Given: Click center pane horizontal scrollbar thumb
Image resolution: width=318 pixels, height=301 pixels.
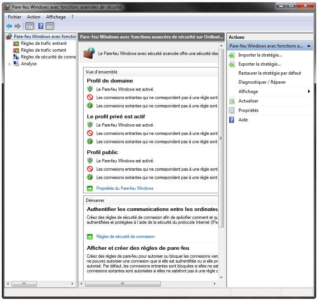Looking at the screenshot, I should pyautogui.click(x=123, y=284).
